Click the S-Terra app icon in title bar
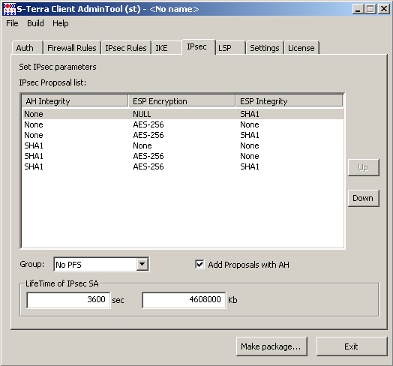The width and height of the screenshot is (393, 366). (10, 9)
